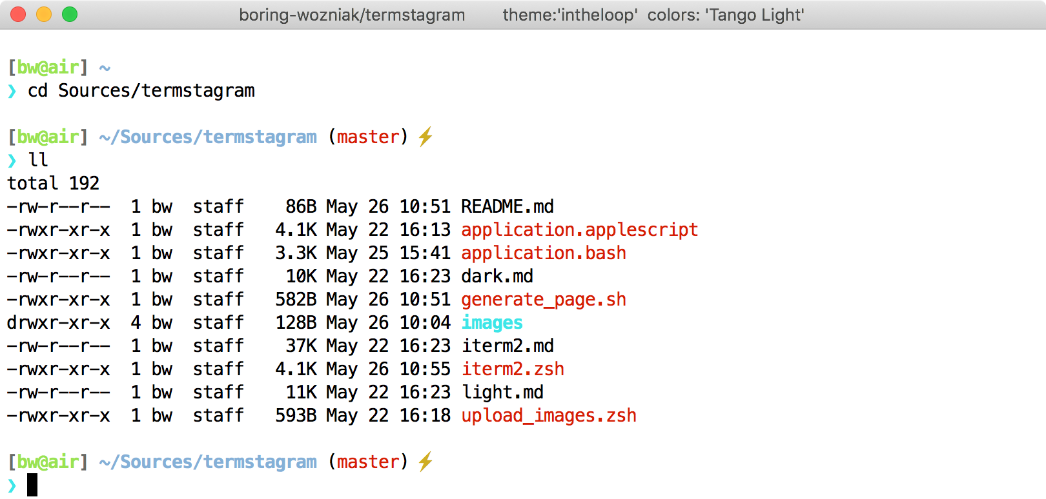Click the application.bash filename
The width and height of the screenshot is (1046, 499).
[543, 253]
